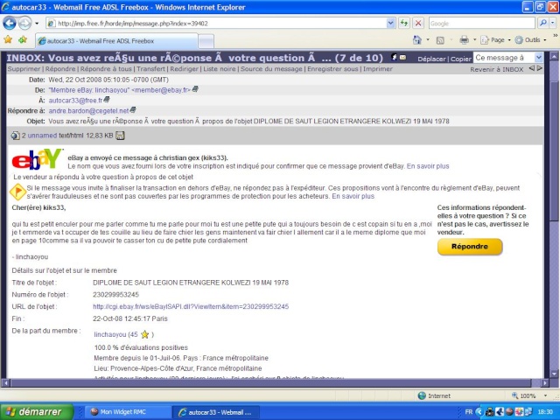Screen dimensions: 560x420
Task: Open the Home icon dropdown arrow
Action: click(x=428, y=40)
